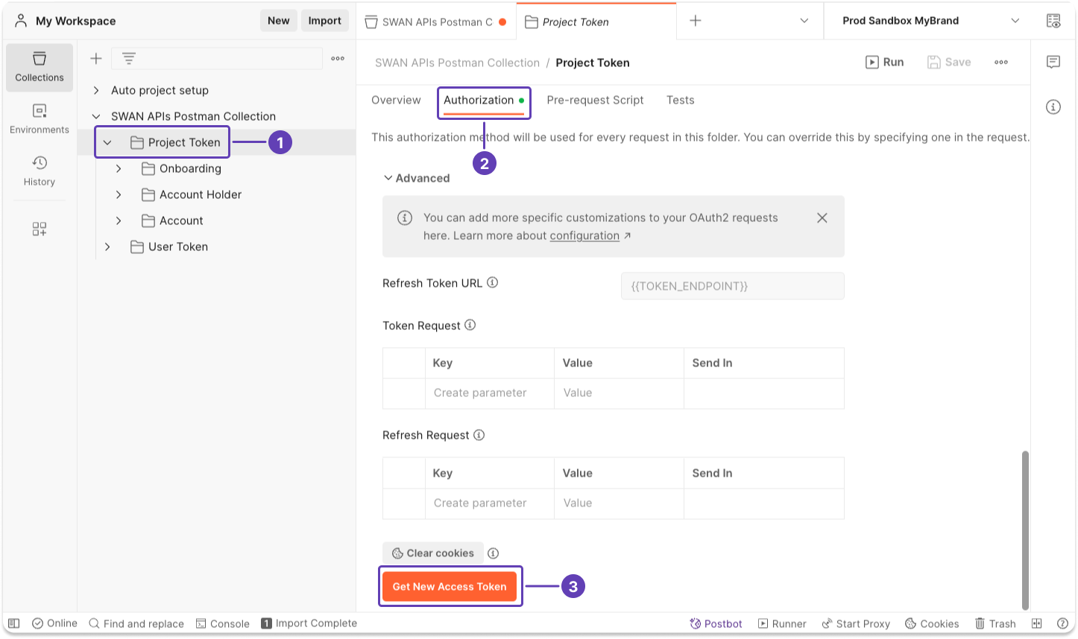Open the History panel
Screen dimensions: 1078x639
[x=39, y=170]
